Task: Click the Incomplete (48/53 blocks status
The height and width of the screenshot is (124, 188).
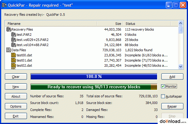Action: (146, 65)
